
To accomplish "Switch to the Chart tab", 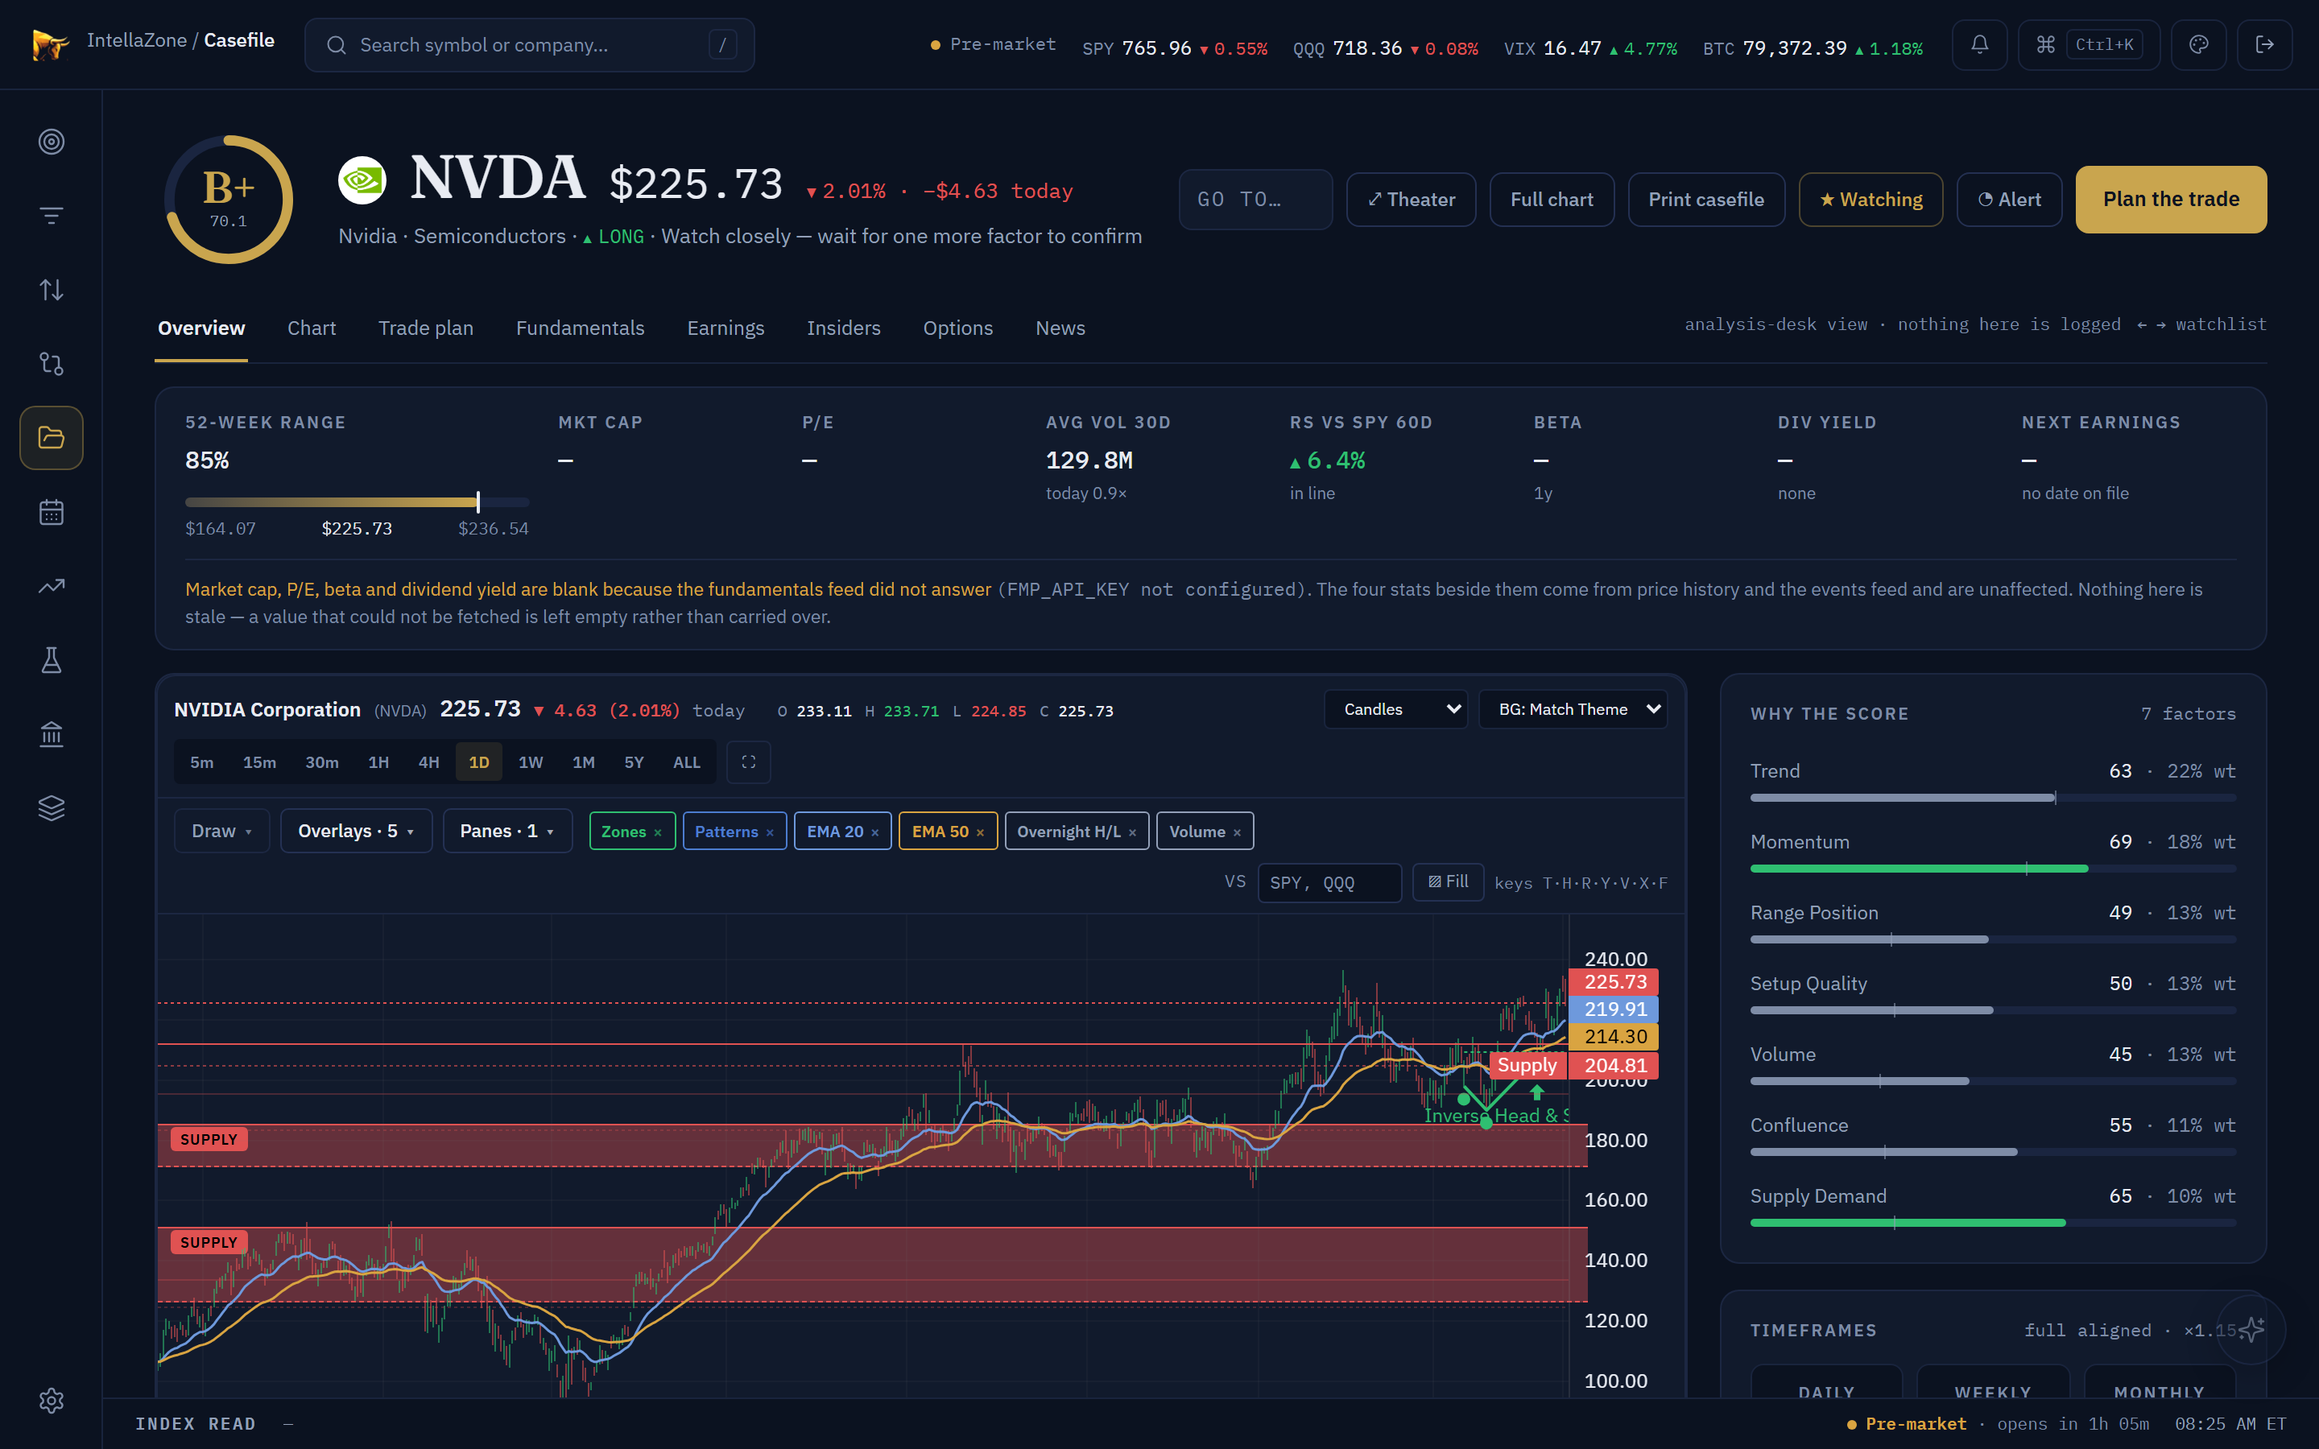I will (312, 328).
